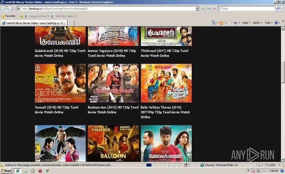Go forward with the Forward arrow button
Viewport: 285px width, 174px height.
(x=10, y=9)
